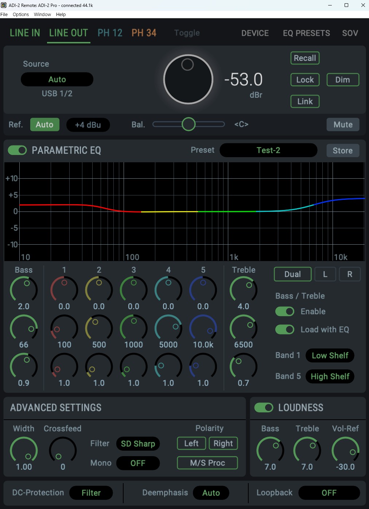This screenshot has height=509, width=369.
Task: Click the Loudness Vol-Ref knob
Action: click(345, 450)
